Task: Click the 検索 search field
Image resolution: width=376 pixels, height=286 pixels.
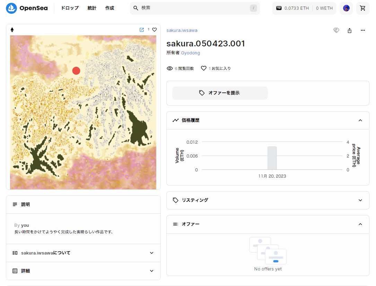Action: [x=194, y=8]
